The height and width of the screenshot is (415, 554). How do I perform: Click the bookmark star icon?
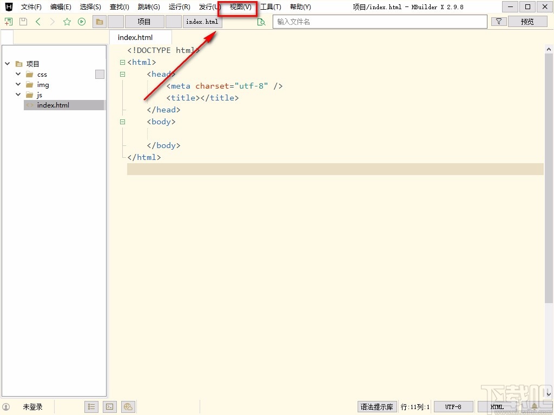click(x=67, y=22)
